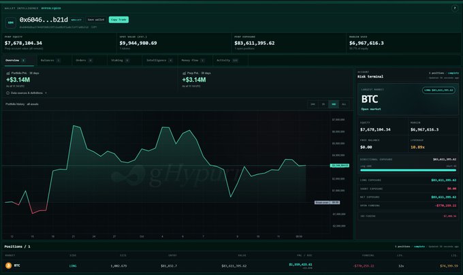Screen dimensions: 463x275
Task: Click the position size 1,002.679
Action: click(x=118, y=266)
